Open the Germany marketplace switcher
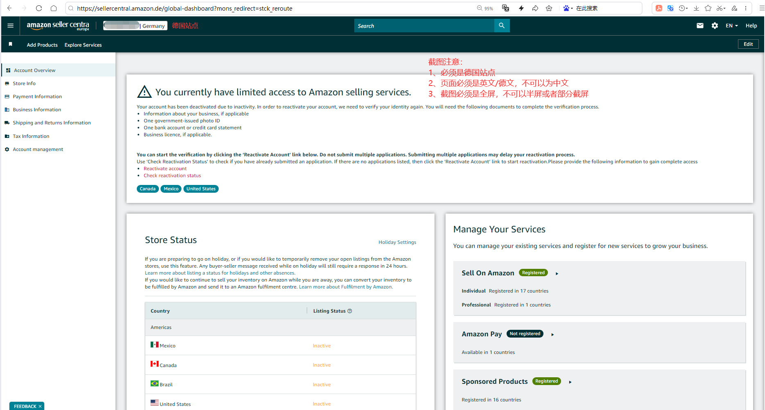This screenshot has width=765, height=410. pos(136,26)
